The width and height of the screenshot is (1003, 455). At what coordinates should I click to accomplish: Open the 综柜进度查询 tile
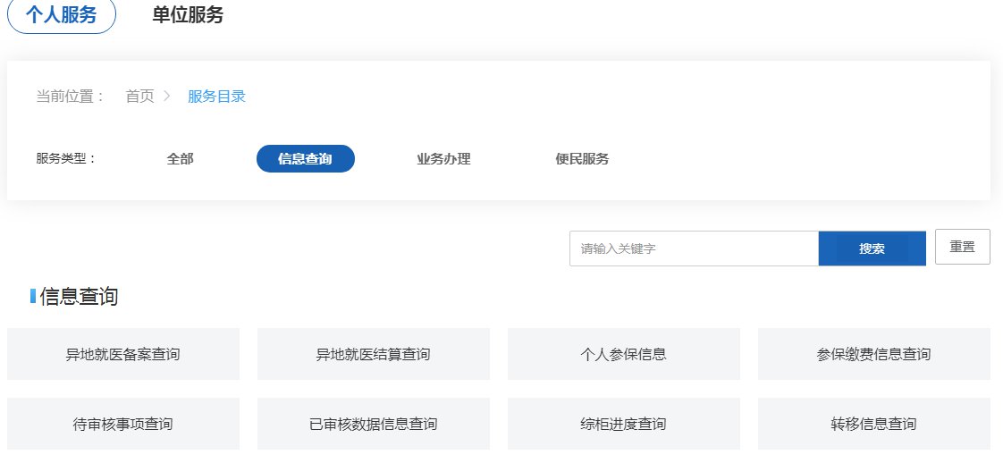coord(624,424)
